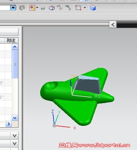Image resolution: width=137 pixels, height=150 pixels.
Task: Click the greyed curved return arrow icon
Action: pyautogui.click(x=43, y=8)
